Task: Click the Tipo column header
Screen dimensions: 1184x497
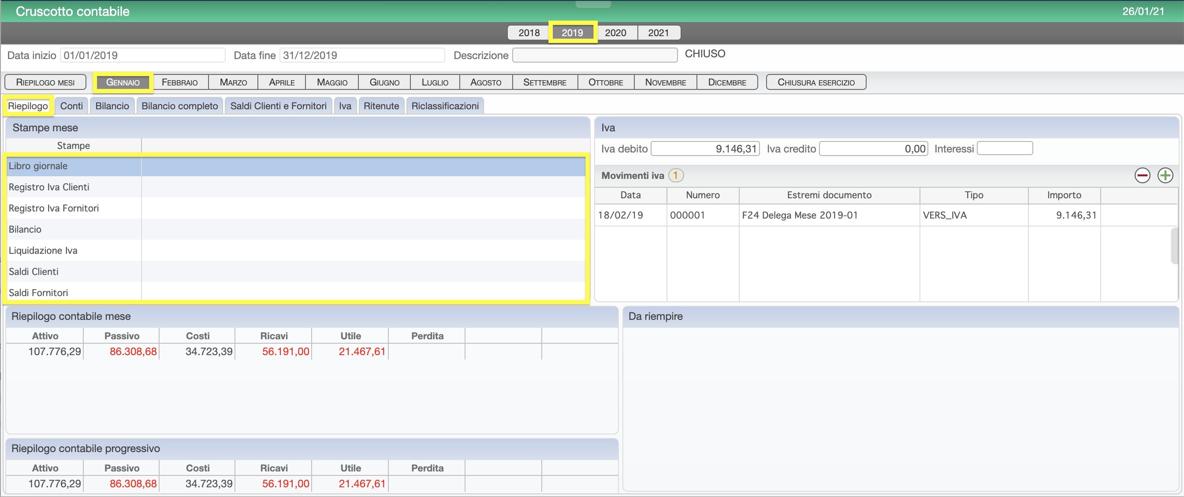Action: pos(974,195)
